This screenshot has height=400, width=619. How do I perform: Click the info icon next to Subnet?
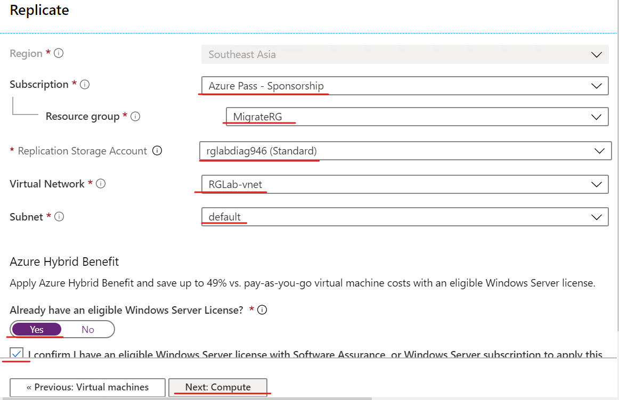(60, 217)
